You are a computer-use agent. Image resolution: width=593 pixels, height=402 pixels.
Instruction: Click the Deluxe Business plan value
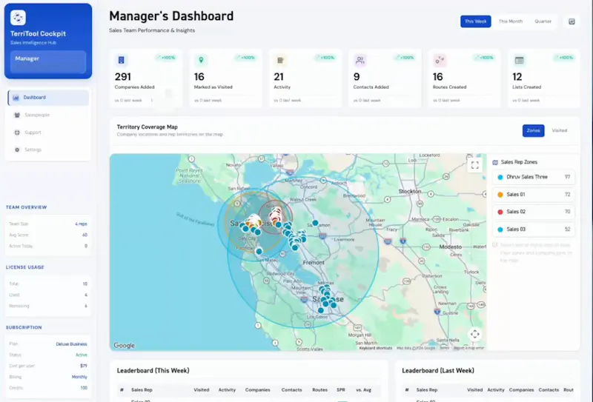point(71,344)
